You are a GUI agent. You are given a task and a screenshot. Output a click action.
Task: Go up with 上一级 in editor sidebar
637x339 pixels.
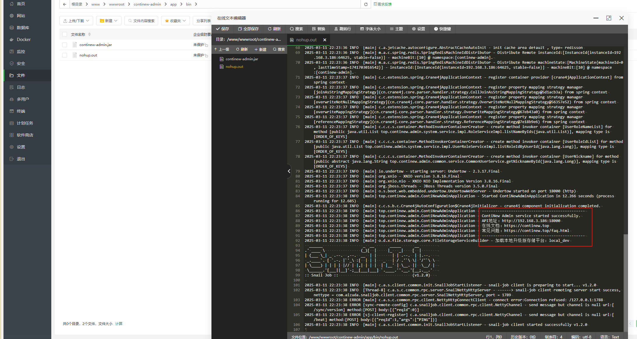[x=222, y=49]
